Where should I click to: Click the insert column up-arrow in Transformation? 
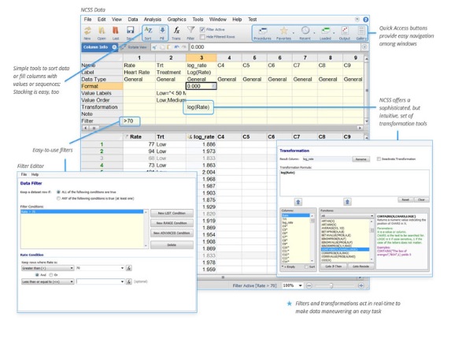point(298,202)
